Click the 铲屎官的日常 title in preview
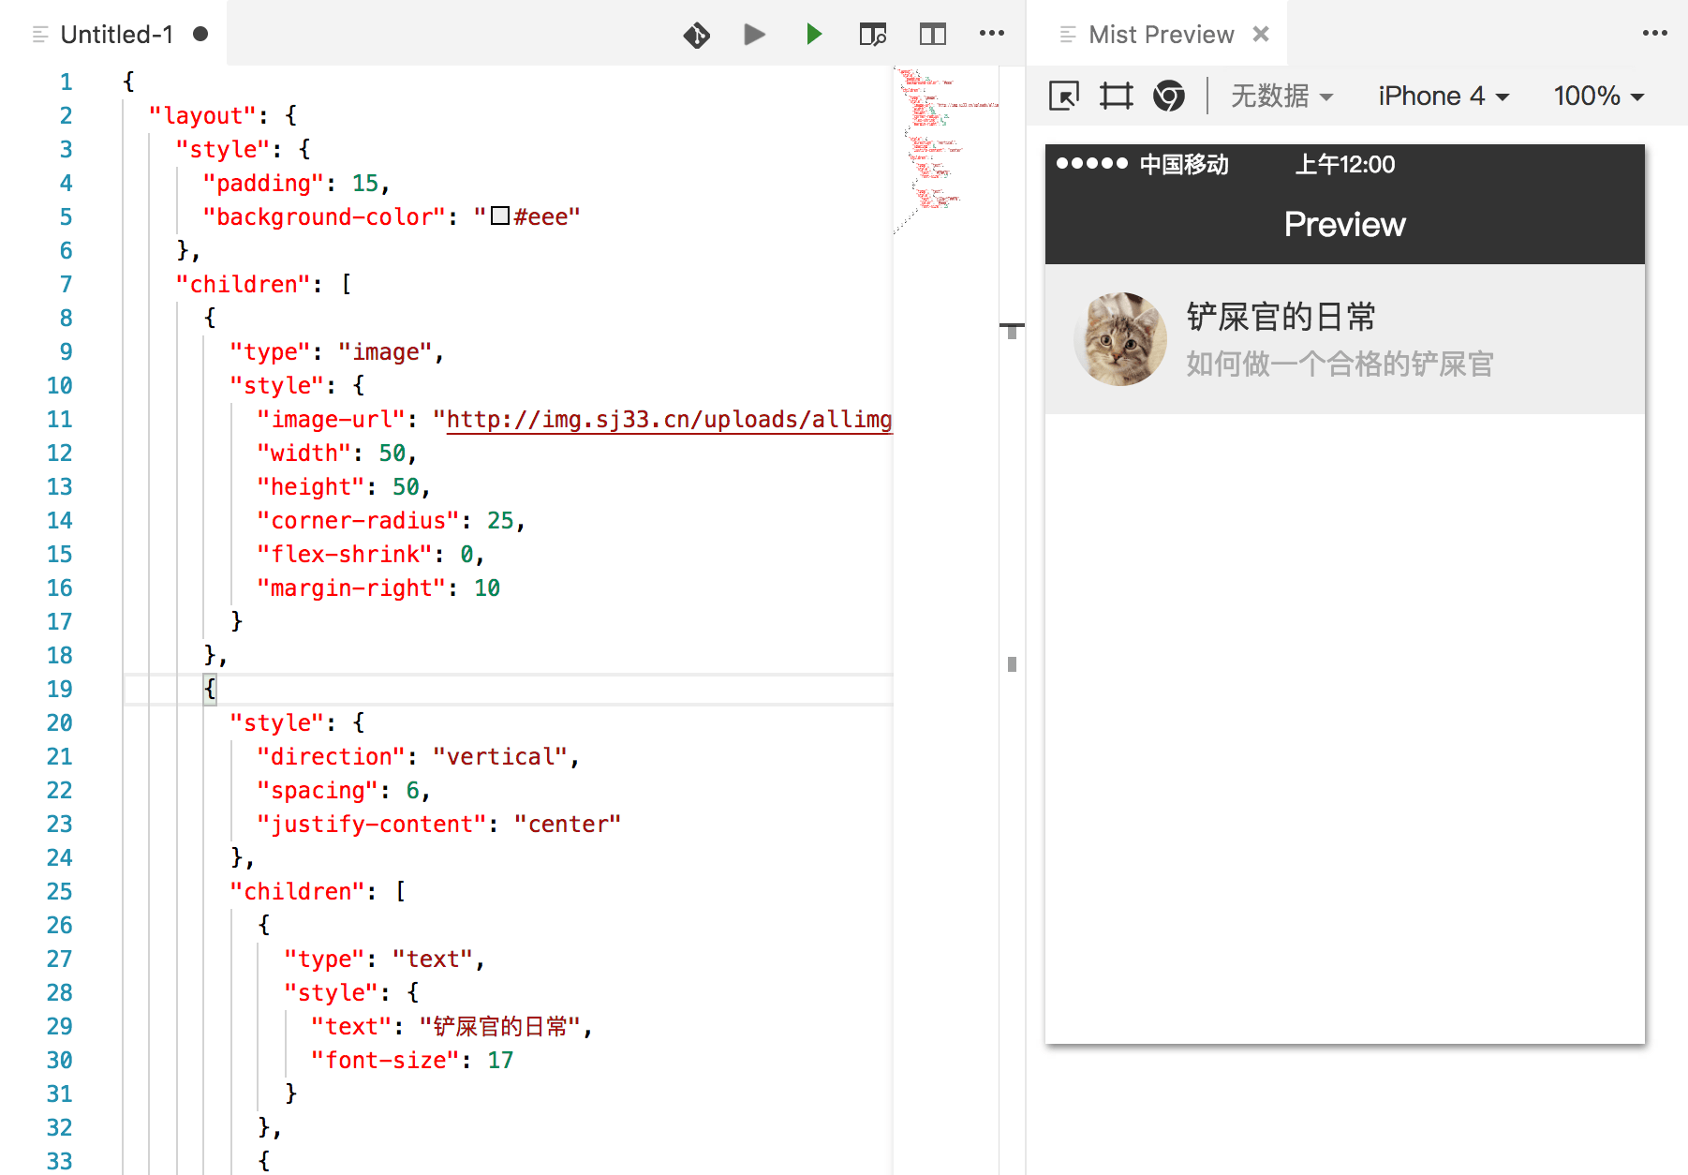The width and height of the screenshot is (1688, 1175). pos(1281,317)
